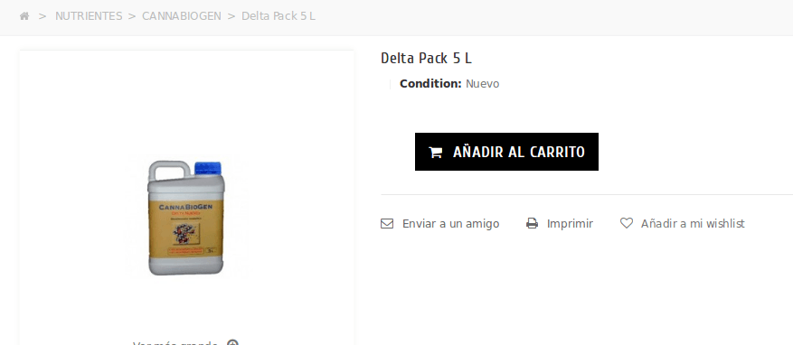Screen dimensions: 793x345
Task: Click the shopping cart icon in the button
Action: [x=436, y=152]
